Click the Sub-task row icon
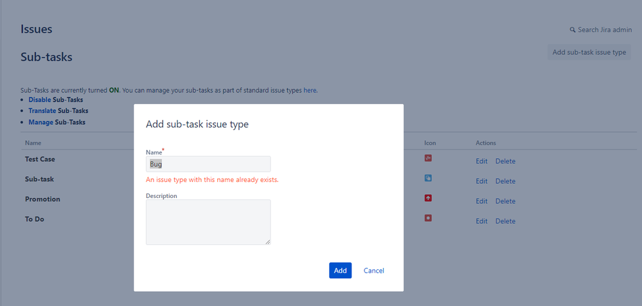Screen dimensions: 642x306 tap(428, 178)
